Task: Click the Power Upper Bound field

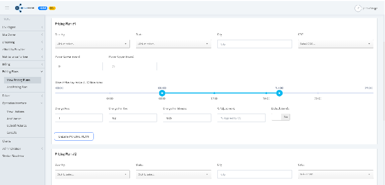Action: tap(133, 66)
